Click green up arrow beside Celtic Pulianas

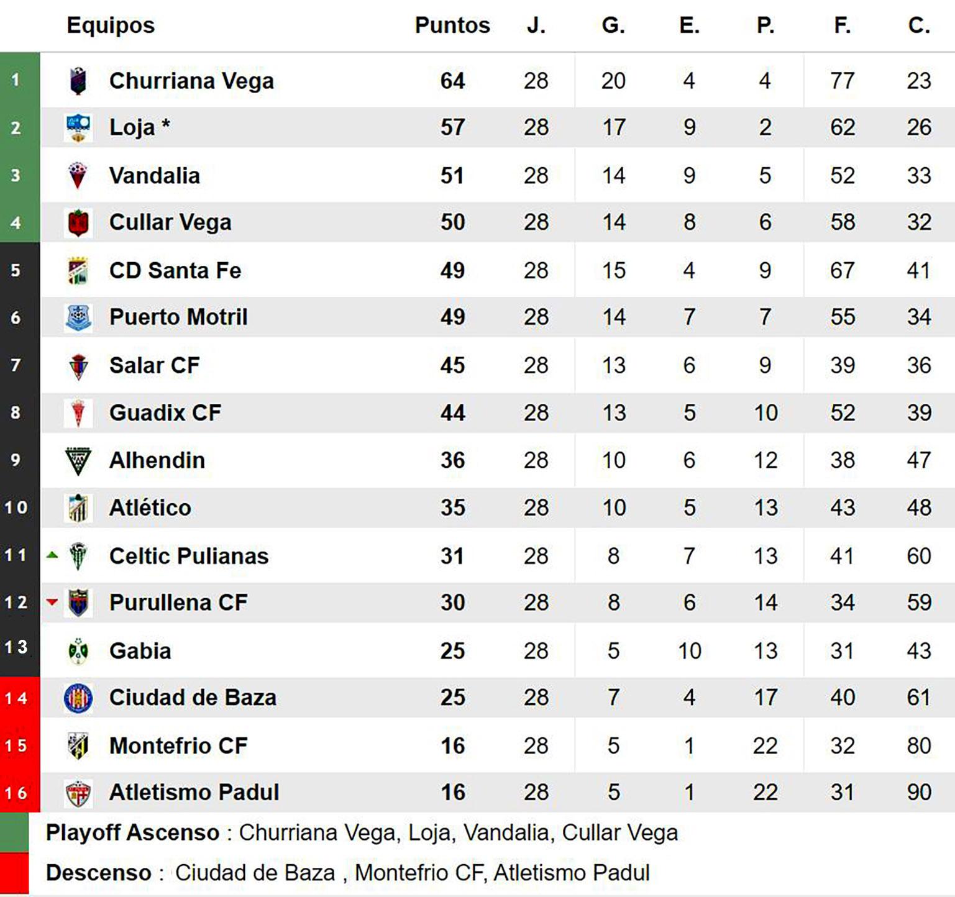click(x=52, y=555)
